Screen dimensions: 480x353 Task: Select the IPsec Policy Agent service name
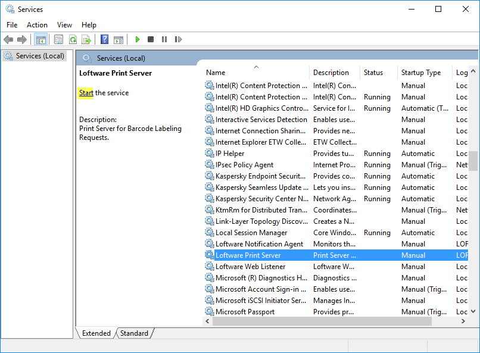pos(244,164)
